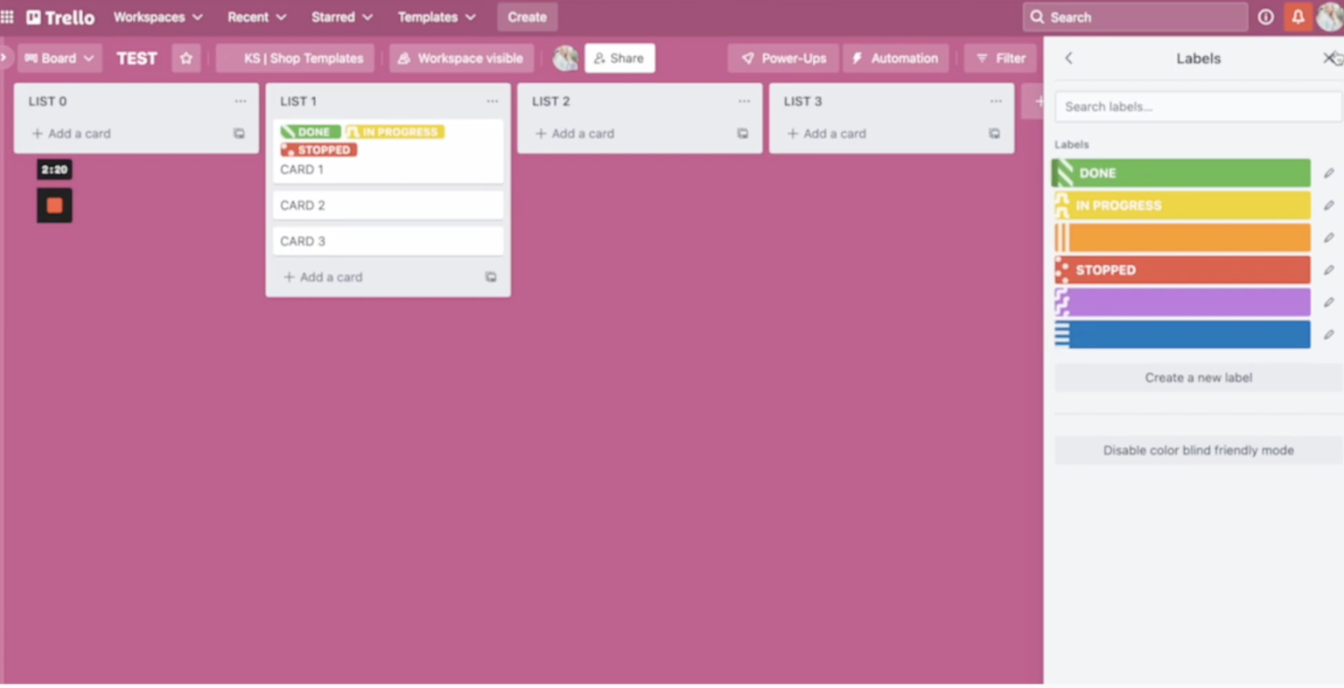
Task: Open the LIST 1 options menu
Action: click(492, 101)
